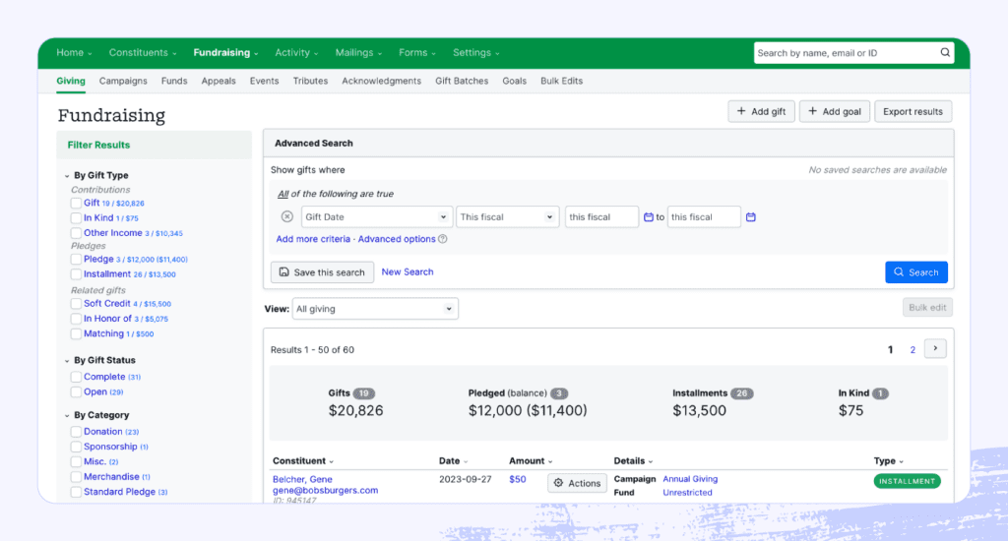Sort by the Details column header
1008x541 pixels.
click(633, 460)
